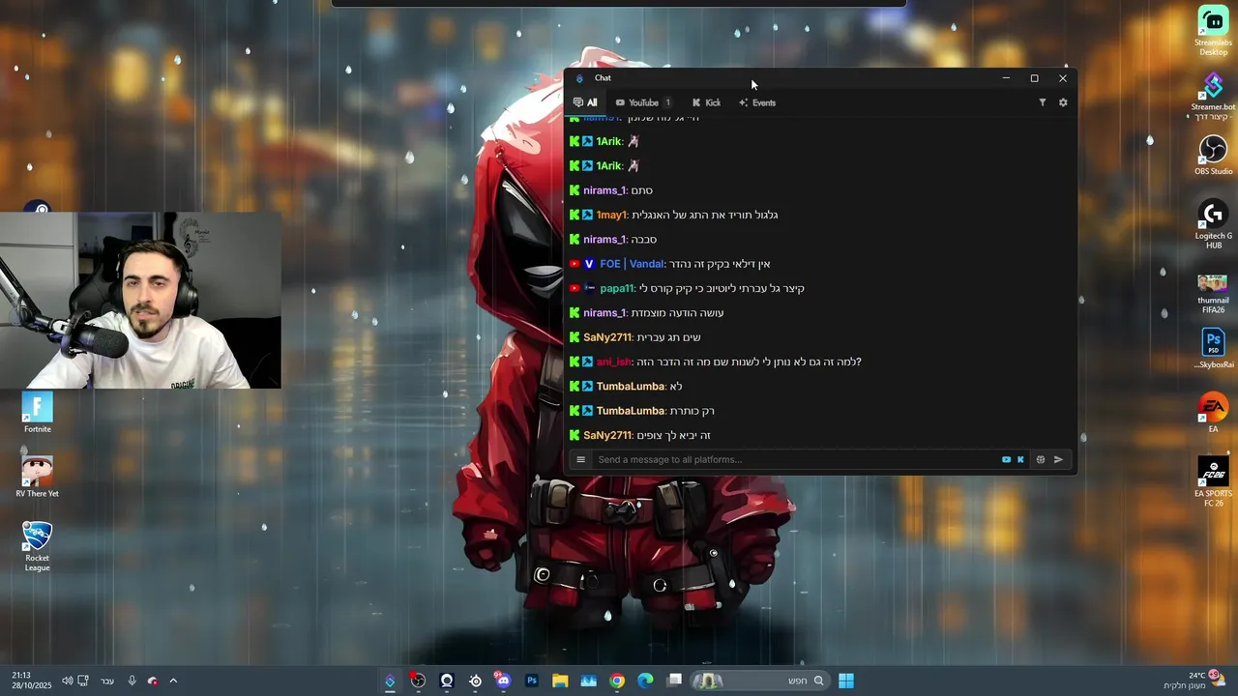Toggle YouTube platform in message box
This screenshot has width=1238, height=696.
tap(1006, 459)
